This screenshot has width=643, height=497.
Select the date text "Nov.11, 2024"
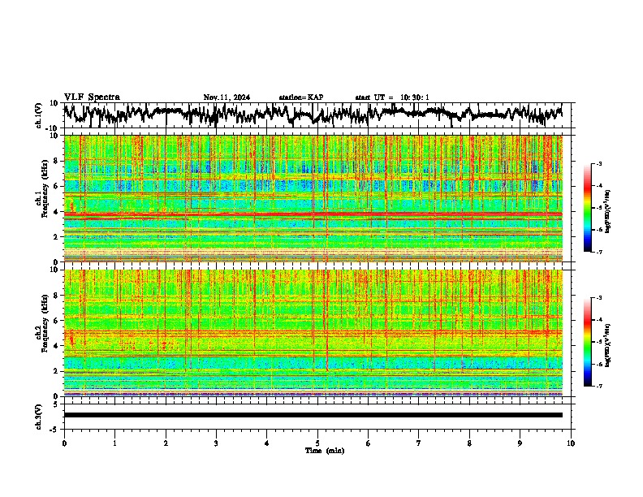(x=227, y=97)
